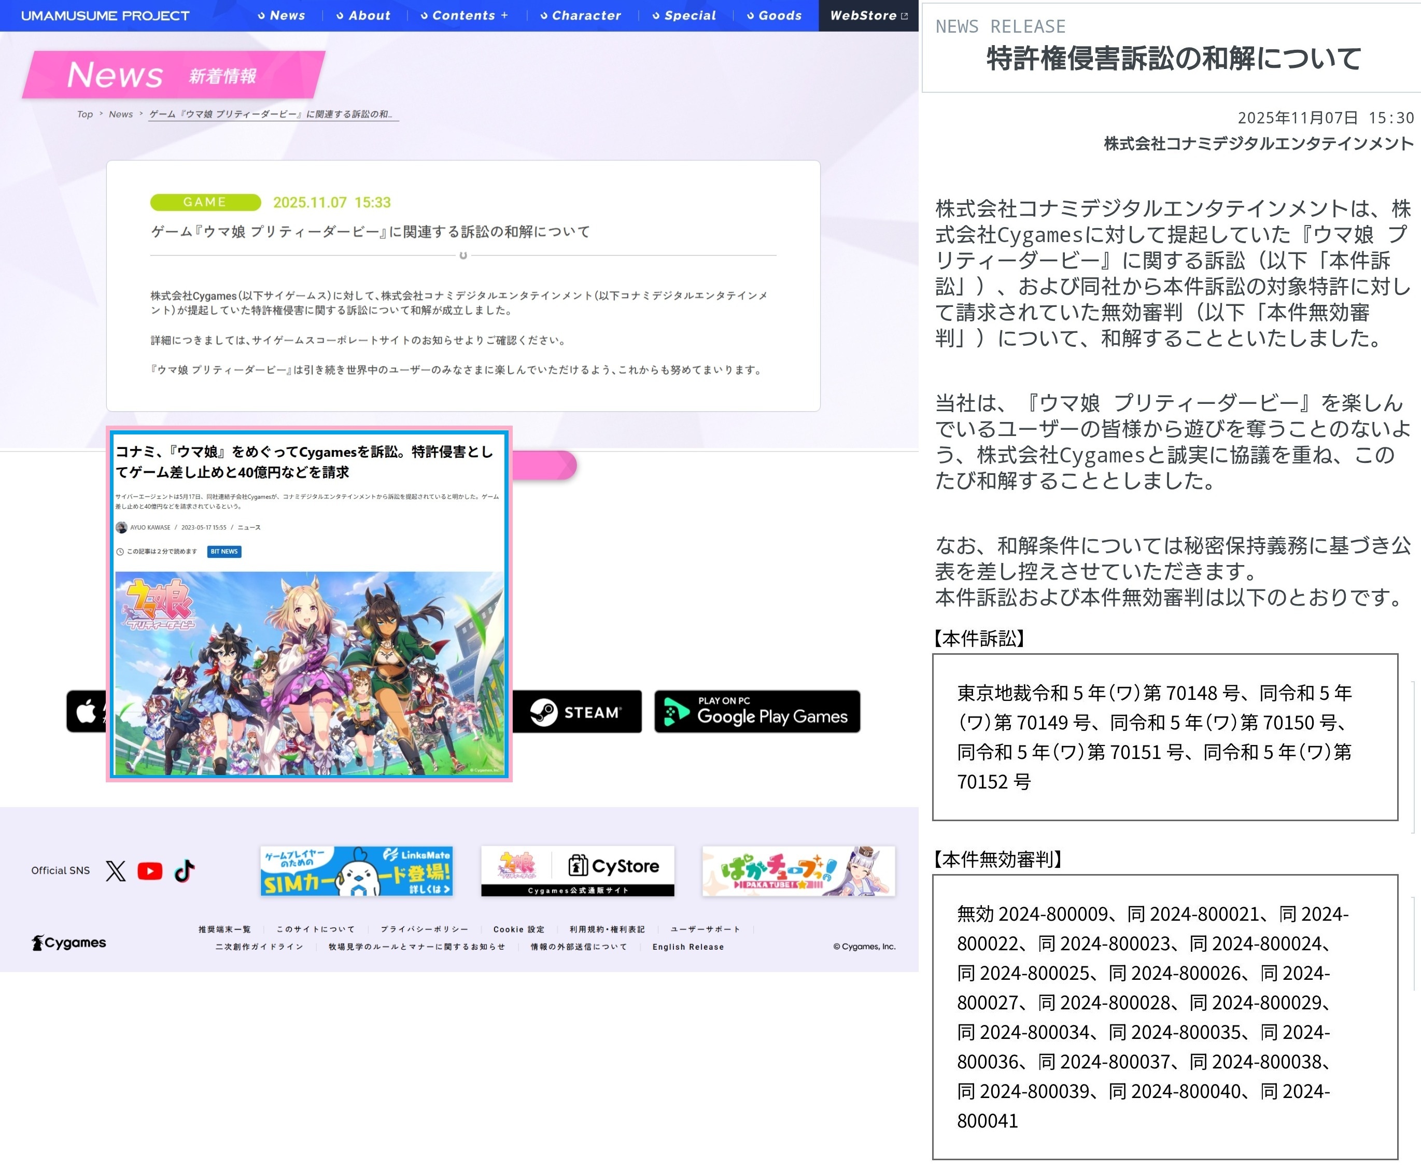Click the CyStore official shop banner

click(x=578, y=871)
